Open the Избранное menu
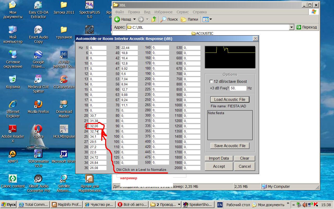334x209 pixels. coord(163,12)
